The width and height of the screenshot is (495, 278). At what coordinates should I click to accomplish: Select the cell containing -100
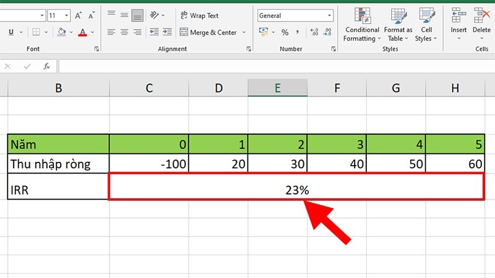pyautogui.click(x=149, y=164)
